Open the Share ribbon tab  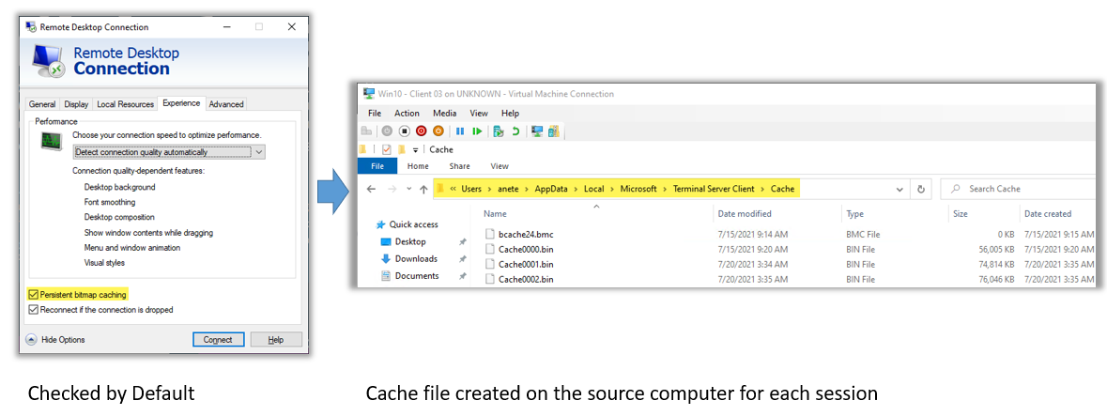(x=459, y=167)
